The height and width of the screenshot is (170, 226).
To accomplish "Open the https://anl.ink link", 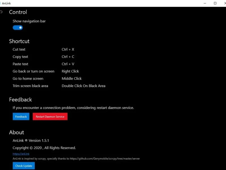I will point(21,154).
